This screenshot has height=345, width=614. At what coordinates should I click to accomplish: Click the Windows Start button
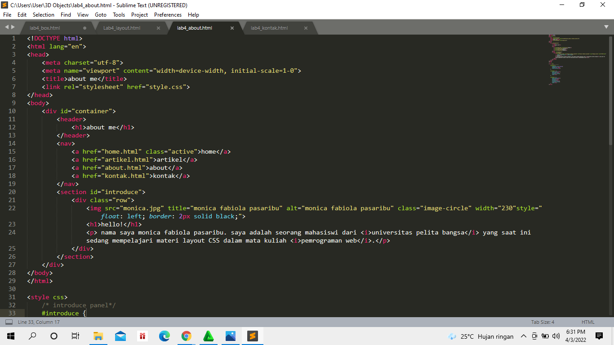click(x=10, y=336)
